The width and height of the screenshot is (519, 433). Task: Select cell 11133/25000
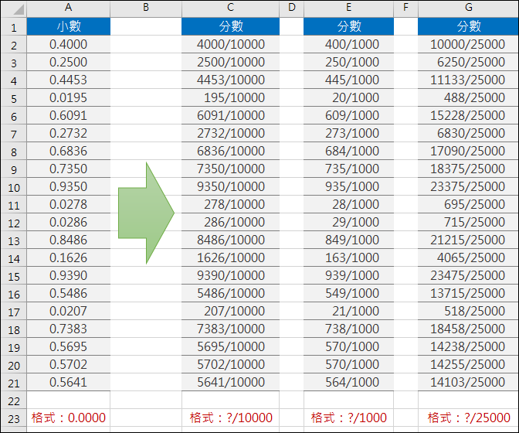[x=468, y=80]
